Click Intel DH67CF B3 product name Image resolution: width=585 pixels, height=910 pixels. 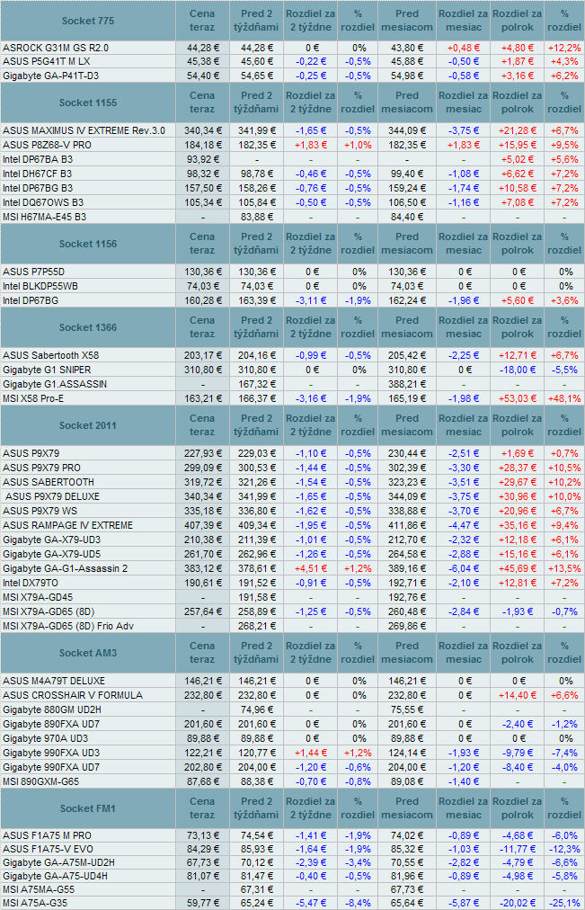[37, 174]
